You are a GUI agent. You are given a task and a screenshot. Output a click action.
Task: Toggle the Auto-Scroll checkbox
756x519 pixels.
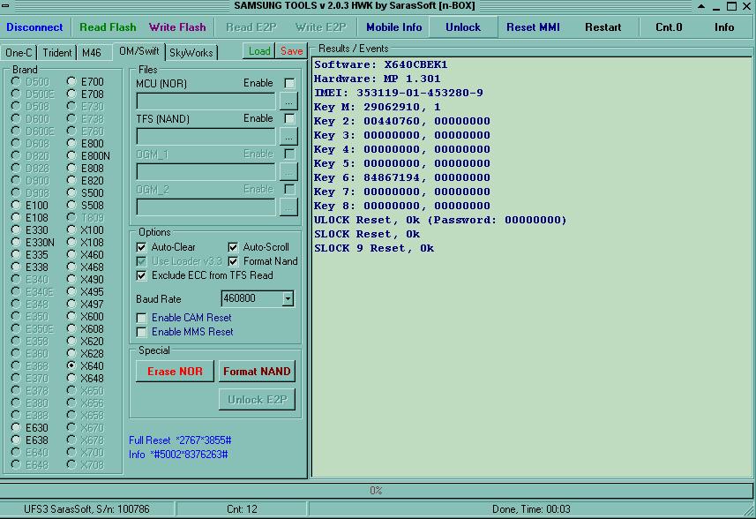click(233, 247)
